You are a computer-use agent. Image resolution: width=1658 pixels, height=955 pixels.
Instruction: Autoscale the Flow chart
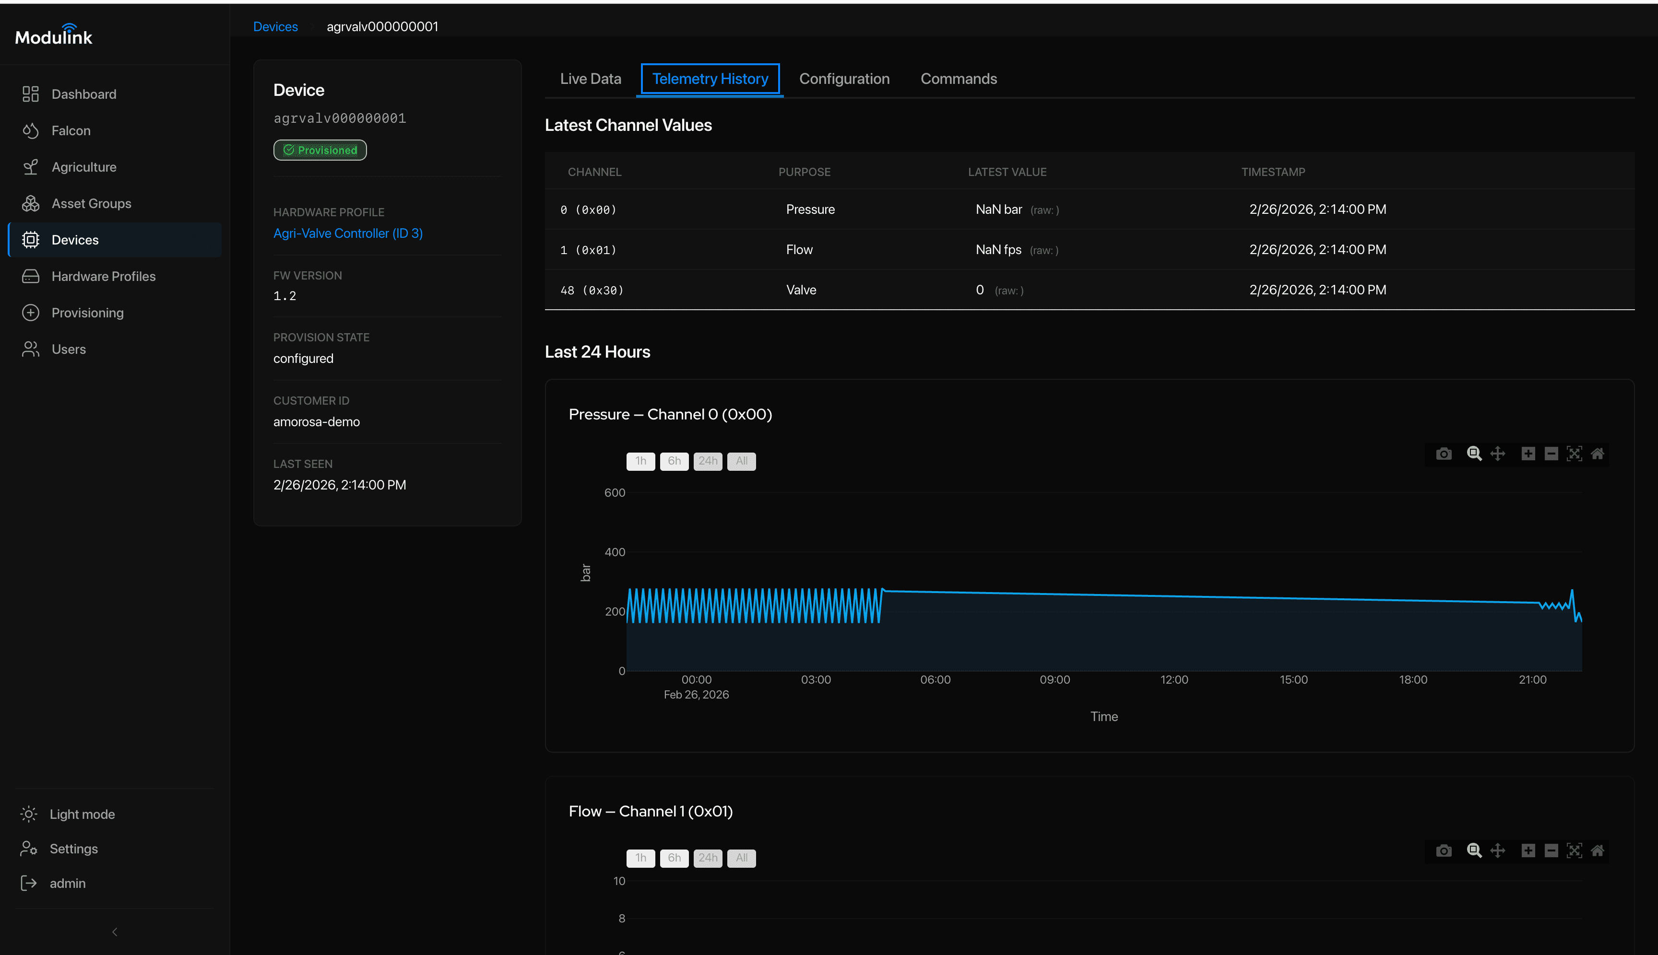click(x=1574, y=850)
